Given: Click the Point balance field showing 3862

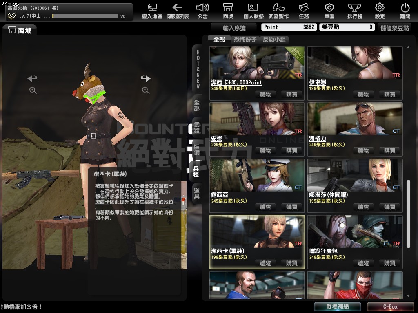Looking at the screenshot, I should [289, 27].
